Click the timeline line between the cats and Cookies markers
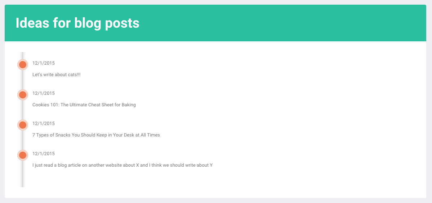This screenshot has height=203, width=432. coord(23,80)
